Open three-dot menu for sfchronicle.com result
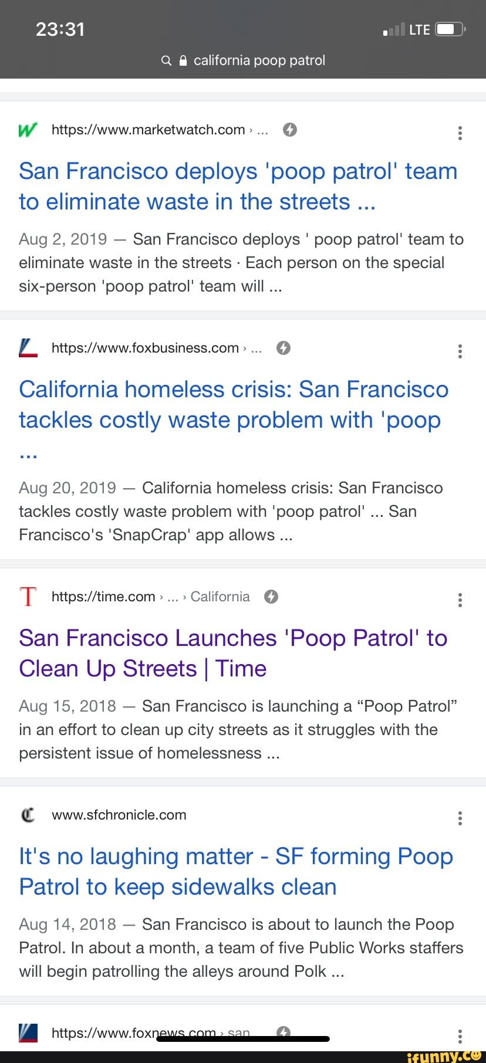486x1063 pixels. [x=460, y=818]
